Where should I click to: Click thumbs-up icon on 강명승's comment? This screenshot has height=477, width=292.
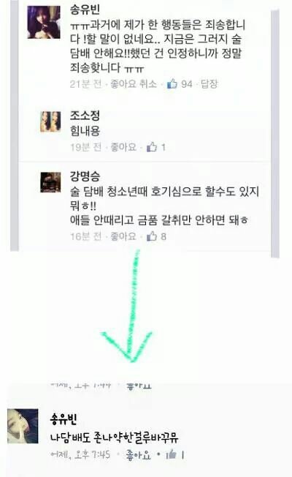click(x=152, y=236)
